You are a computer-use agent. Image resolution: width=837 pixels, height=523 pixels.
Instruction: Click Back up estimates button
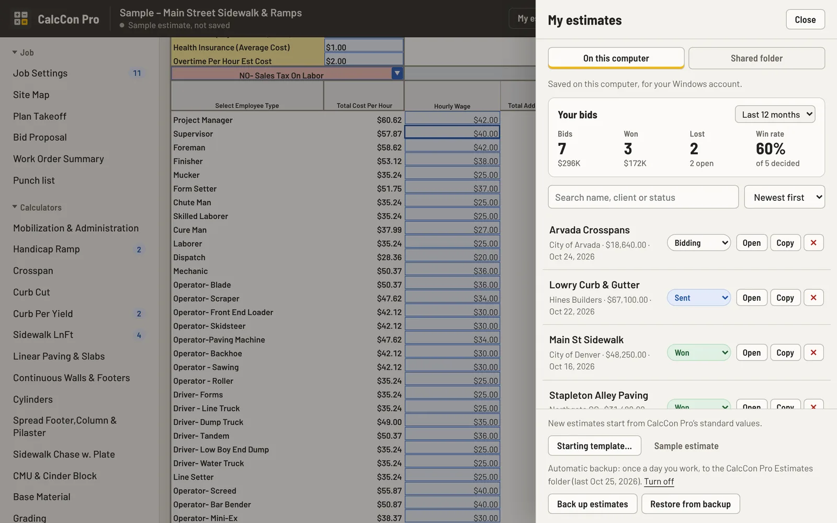(x=592, y=504)
